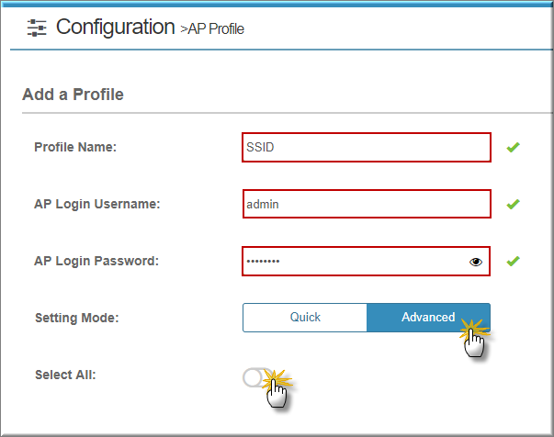This screenshot has height=437, width=554.
Task: Click the Setting Mode label
Action: coord(77,318)
